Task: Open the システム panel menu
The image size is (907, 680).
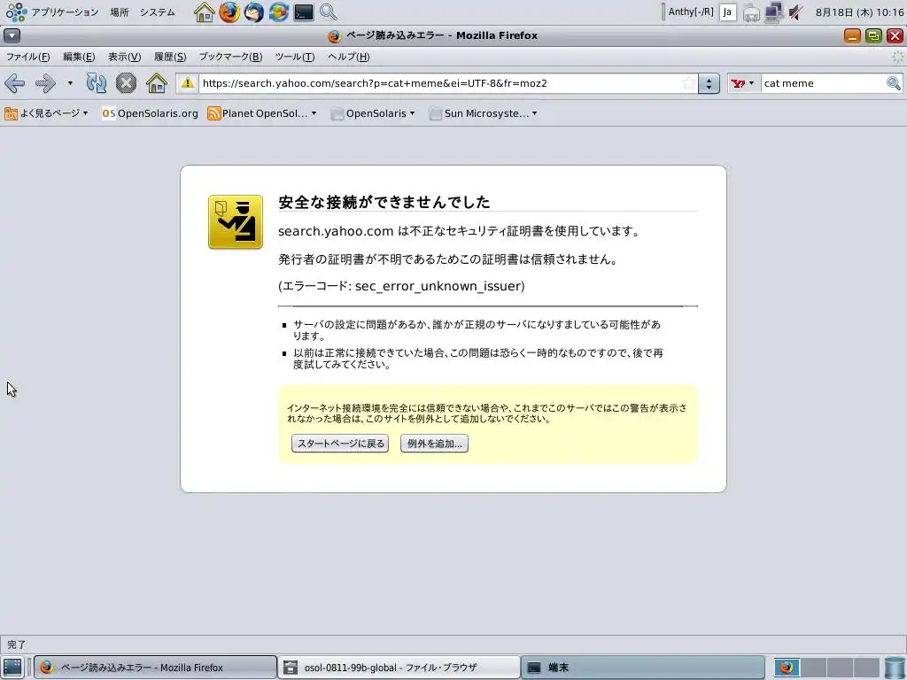Action: pyautogui.click(x=157, y=12)
